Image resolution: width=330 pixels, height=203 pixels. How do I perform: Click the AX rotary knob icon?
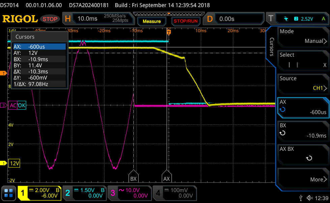[282, 109]
